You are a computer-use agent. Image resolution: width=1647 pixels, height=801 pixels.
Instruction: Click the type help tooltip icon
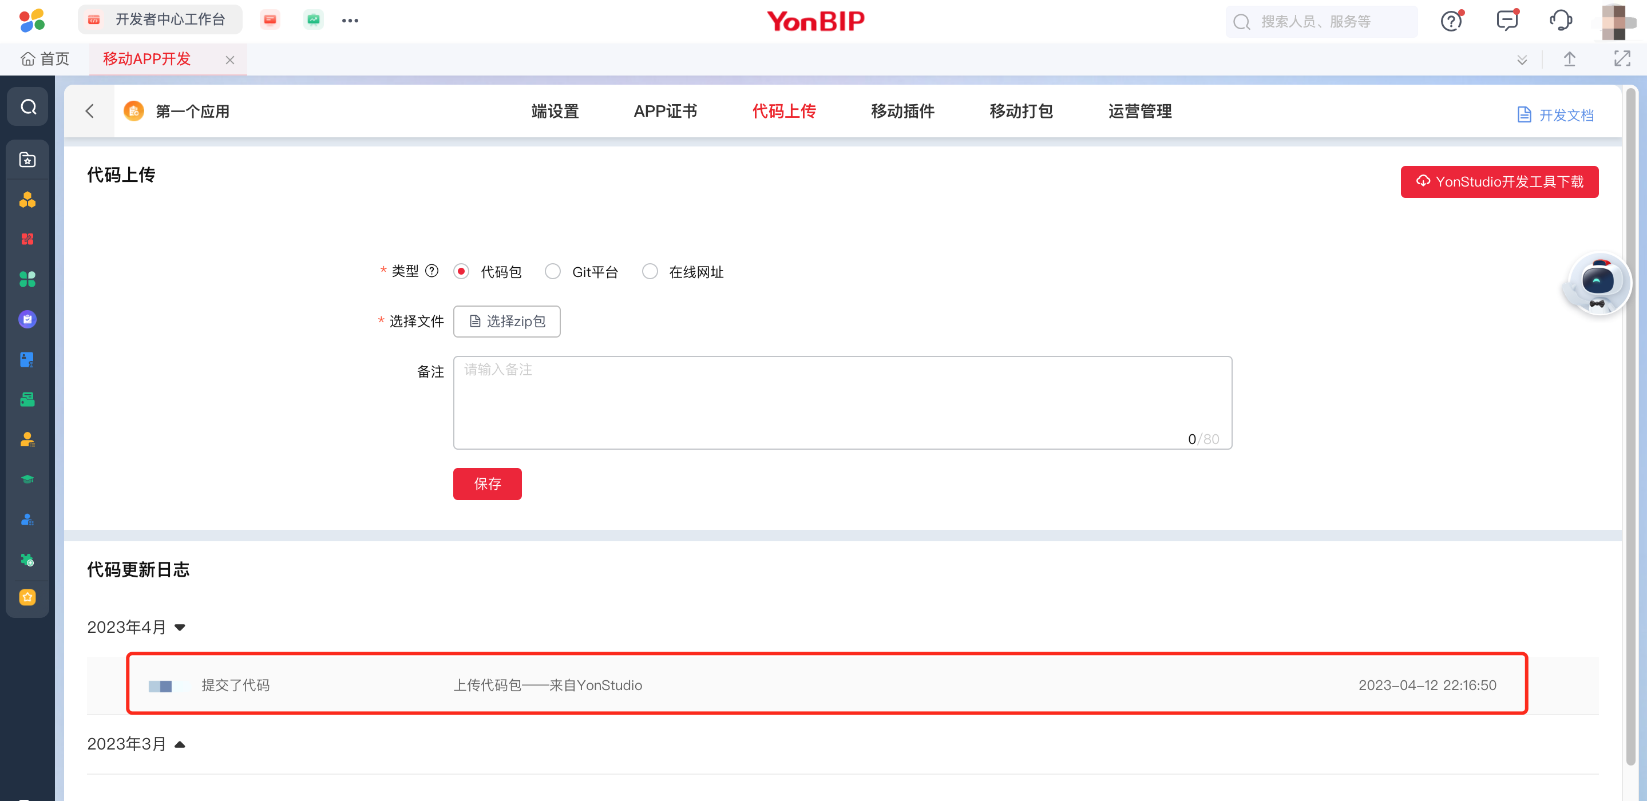432,271
